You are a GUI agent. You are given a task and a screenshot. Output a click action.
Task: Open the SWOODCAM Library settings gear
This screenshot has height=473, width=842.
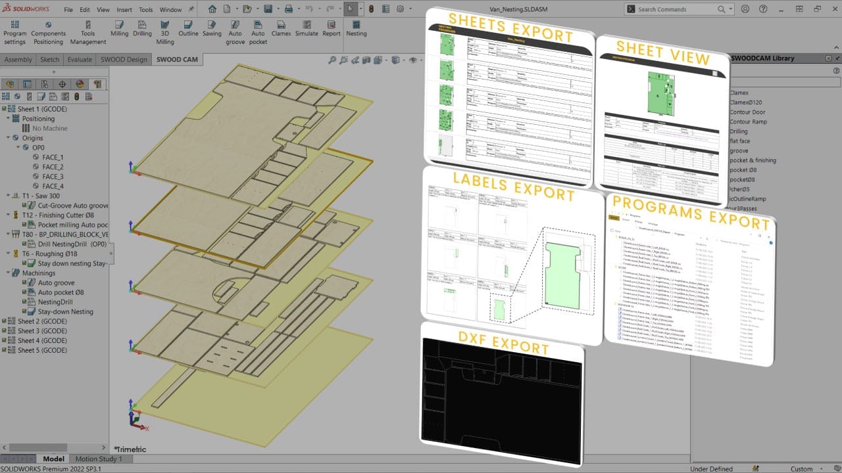(829, 58)
